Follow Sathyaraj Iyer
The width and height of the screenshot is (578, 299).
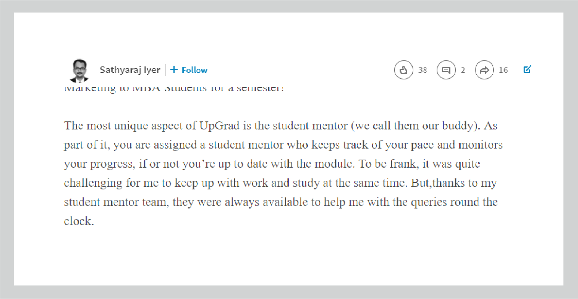(194, 70)
